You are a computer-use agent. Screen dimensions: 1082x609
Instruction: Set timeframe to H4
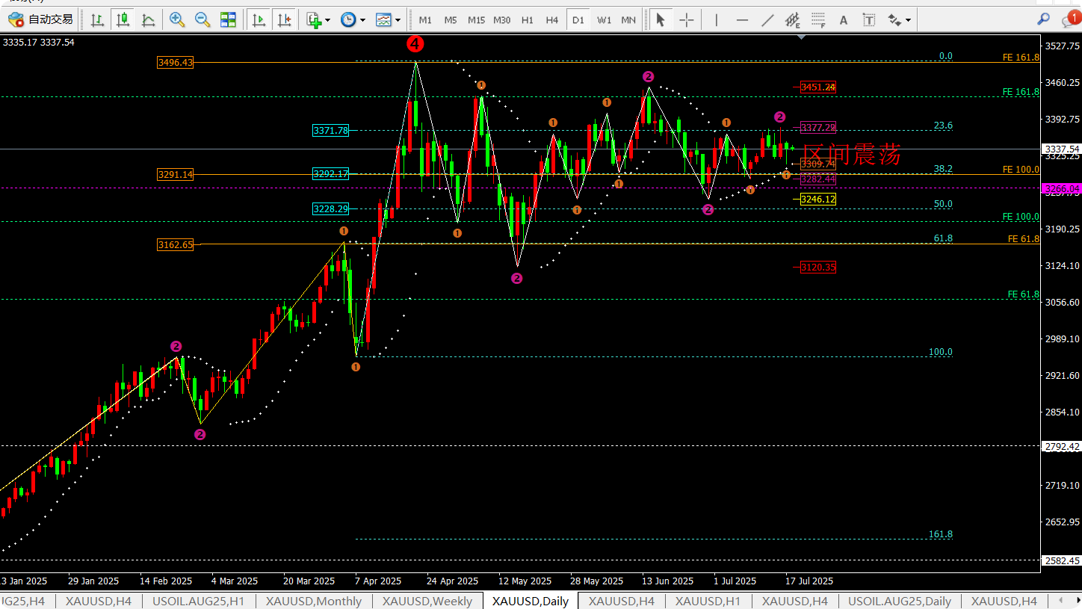(552, 20)
